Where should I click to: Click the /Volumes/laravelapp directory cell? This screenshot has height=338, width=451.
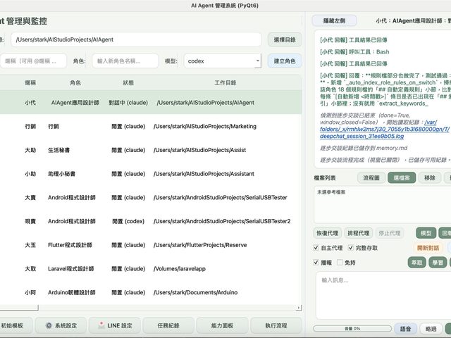[180, 269]
